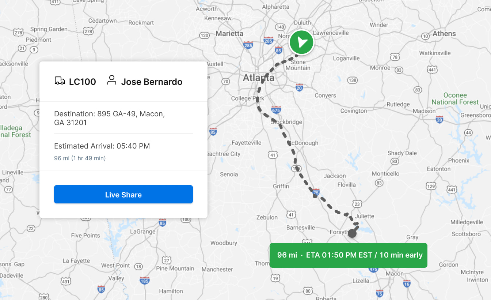The image size is (491, 300).
Task: Click the Interstate 675 highway shield
Action: [x=276, y=109]
